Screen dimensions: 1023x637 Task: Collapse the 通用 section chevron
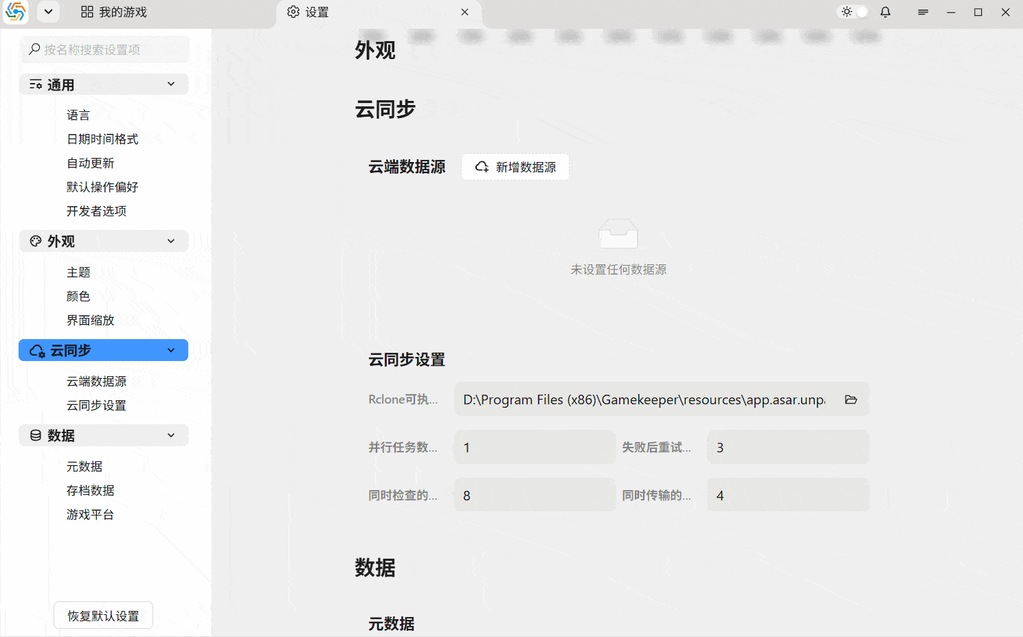pos(170,84)
